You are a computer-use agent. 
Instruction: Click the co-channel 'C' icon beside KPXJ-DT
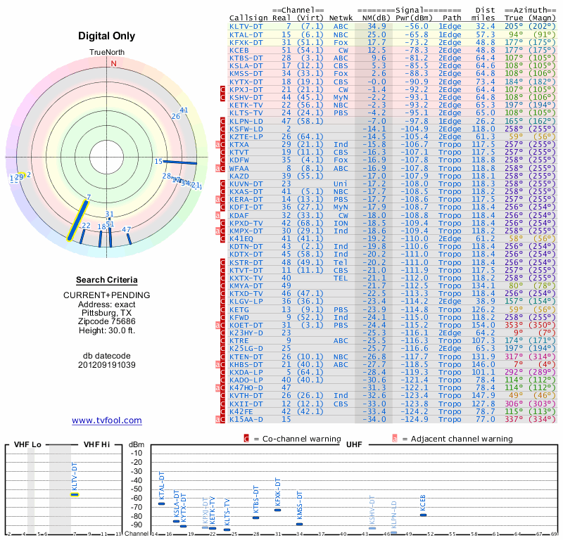[x=222, y=90]
